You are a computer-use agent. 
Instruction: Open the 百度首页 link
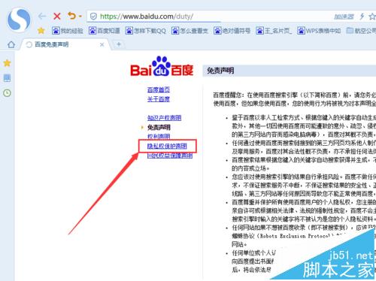[159, 89]
